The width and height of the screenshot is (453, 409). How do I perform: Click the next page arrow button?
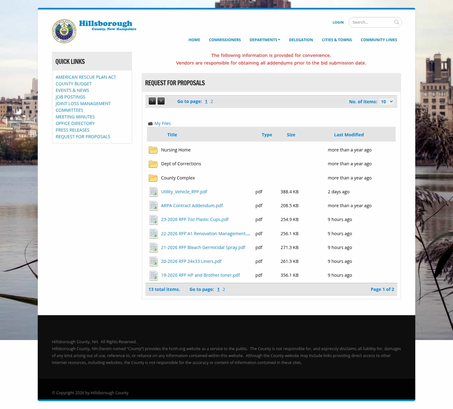152,101
